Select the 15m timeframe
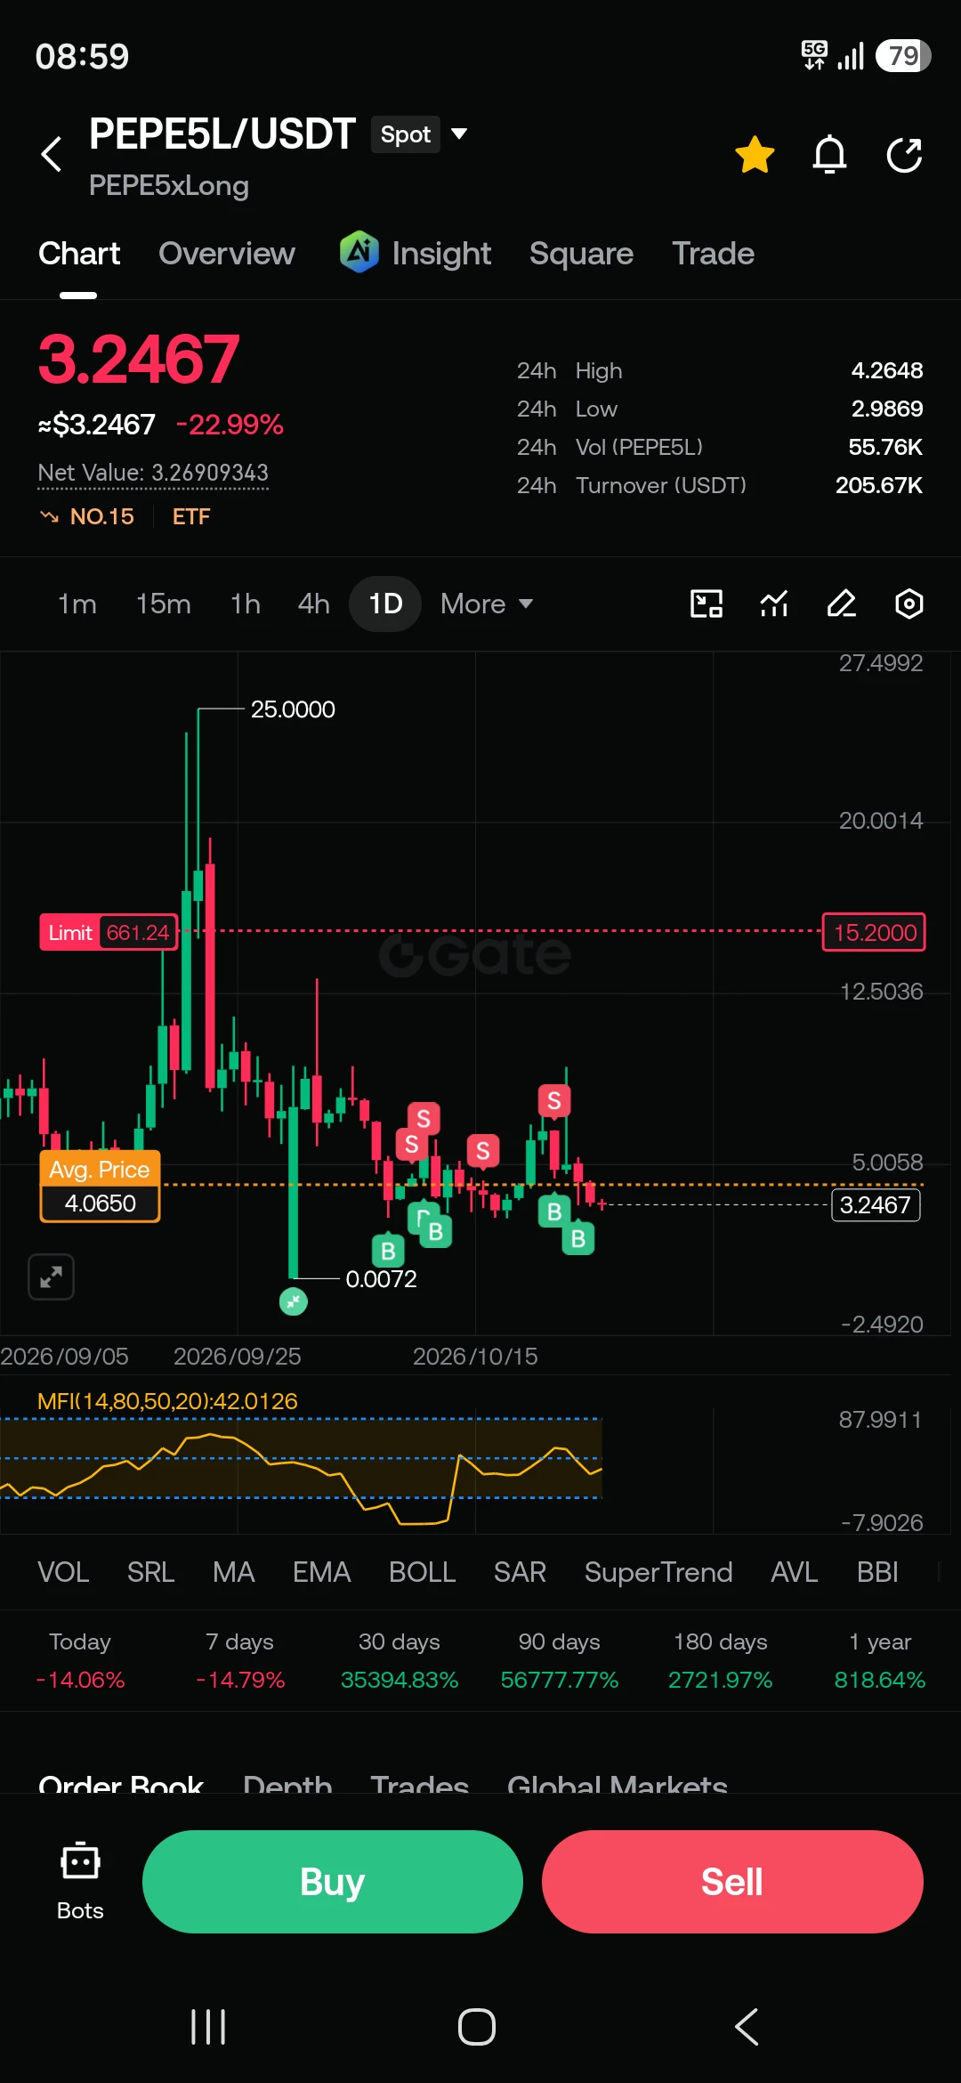 (163, 604)
